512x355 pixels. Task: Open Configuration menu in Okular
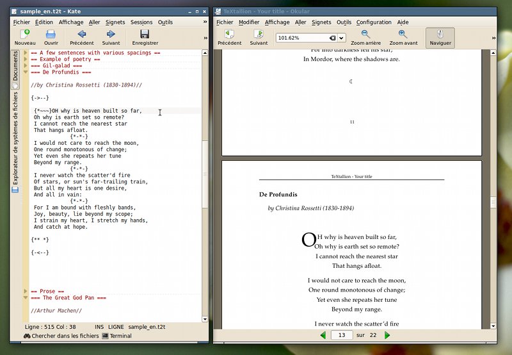point(374,22)
